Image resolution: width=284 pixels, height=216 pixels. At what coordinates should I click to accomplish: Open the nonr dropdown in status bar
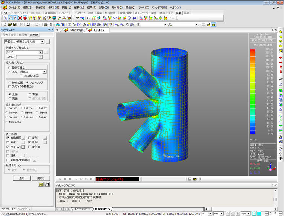[x=249, y=214]
